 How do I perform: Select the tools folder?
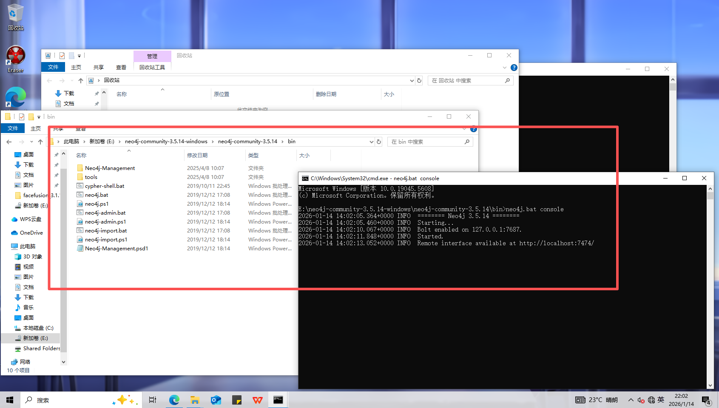(91, 177)
